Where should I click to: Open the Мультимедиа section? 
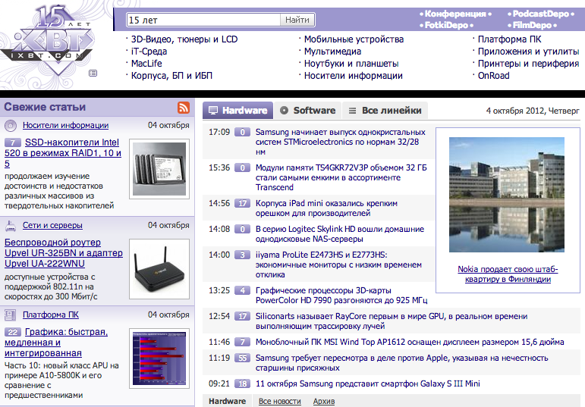point(332,52)
